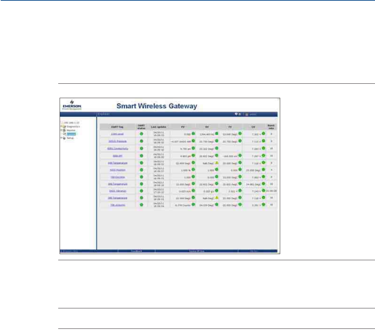Viewport: 375px width, 331px height.
Task: Click the QV column header
Action: 253,127
